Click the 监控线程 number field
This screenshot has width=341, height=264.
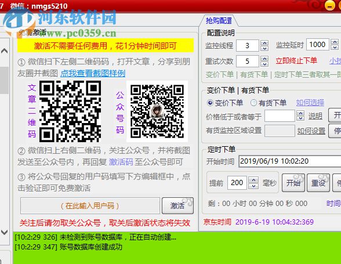click(248, 45)
